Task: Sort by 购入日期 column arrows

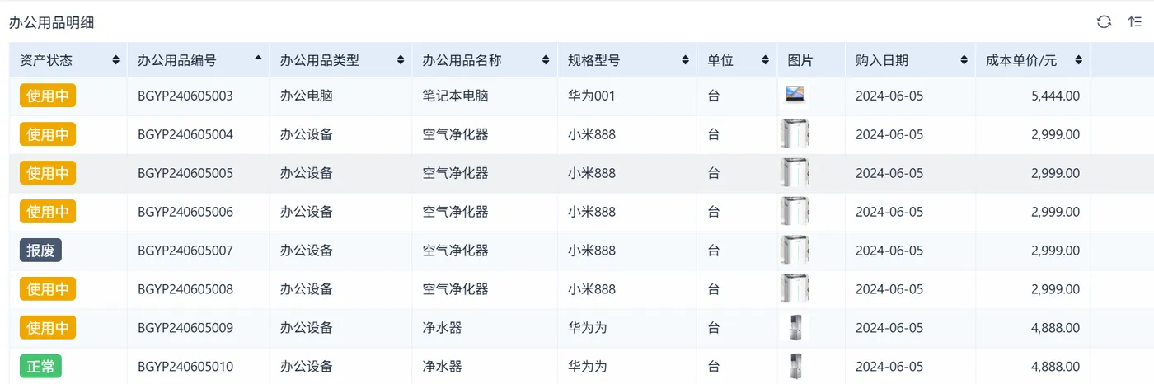Action: [964, 61]
